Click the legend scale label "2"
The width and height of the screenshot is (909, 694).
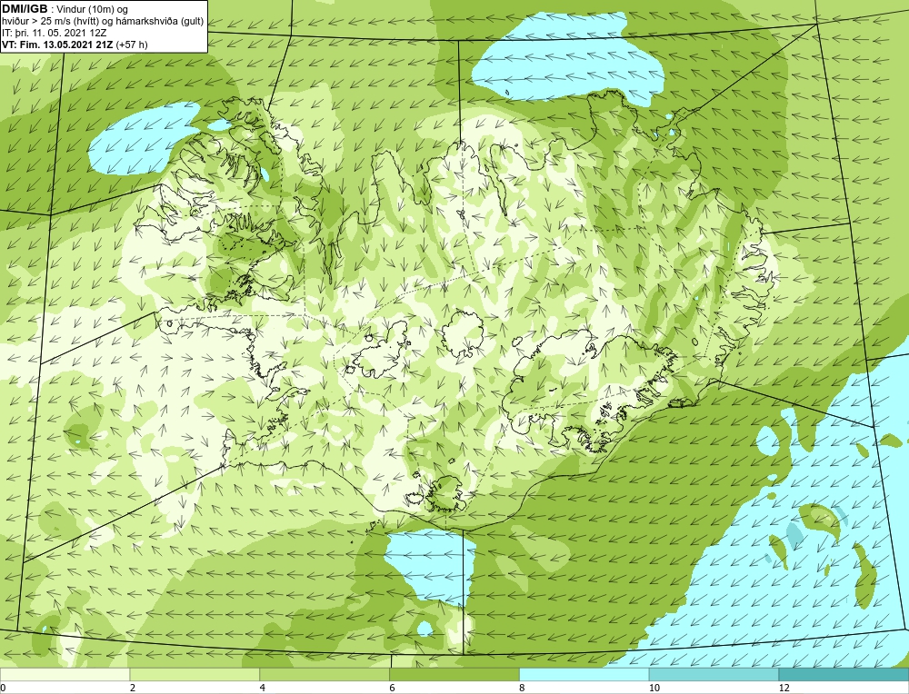133,688
